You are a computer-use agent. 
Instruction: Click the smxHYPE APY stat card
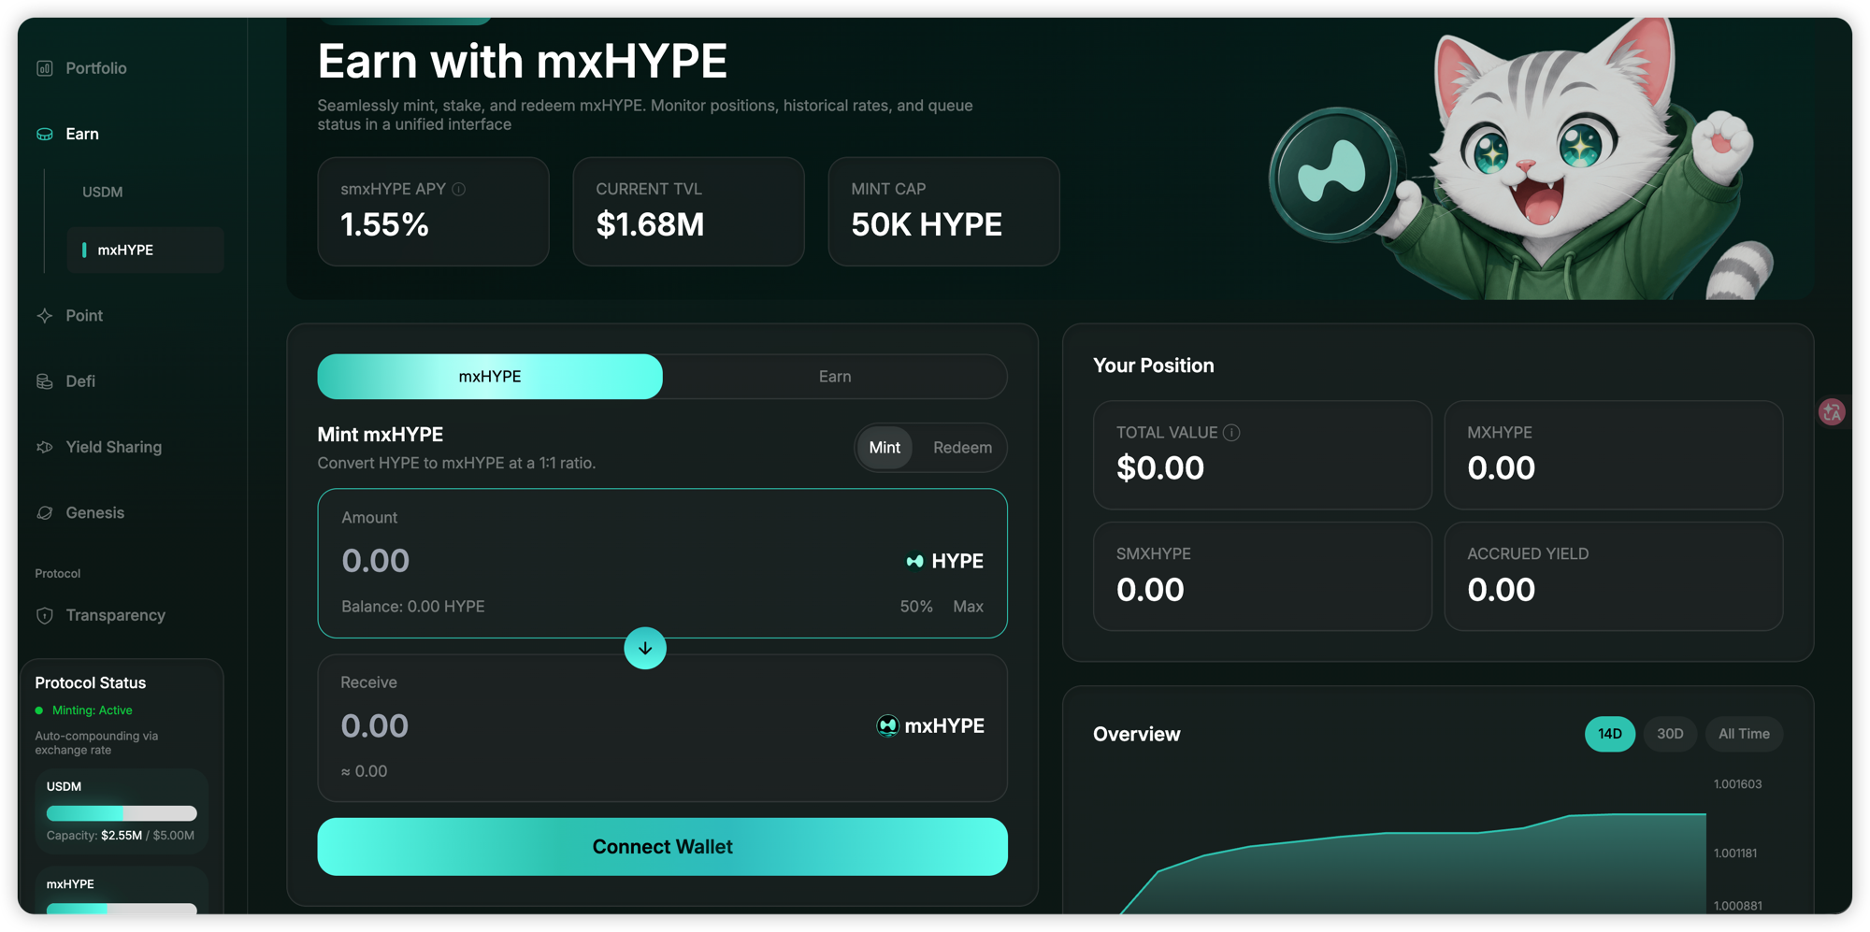(x=433, y=211)
